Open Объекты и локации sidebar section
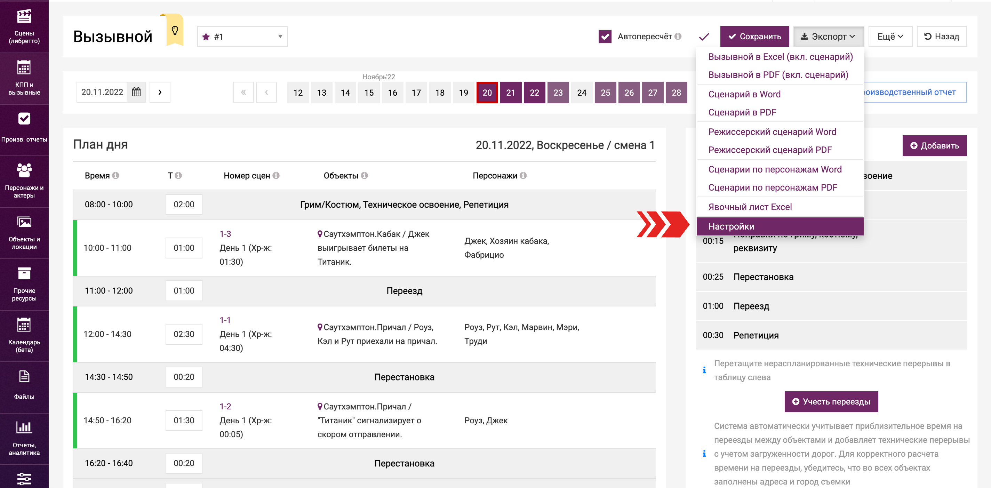This screenshot has width=991, height=488. point(24,233)
